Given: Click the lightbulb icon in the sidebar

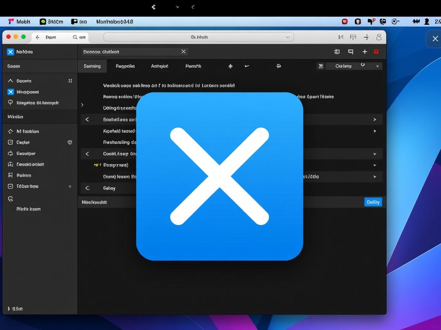Looking at the screenshot, I should [10, 103].
